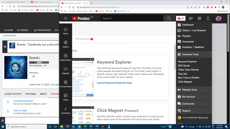The width and height of the screenshot is (230, 129).
Task: Open the YouTube hamburger guide menu
Action: pyautogui.click(x=66, y=18)
